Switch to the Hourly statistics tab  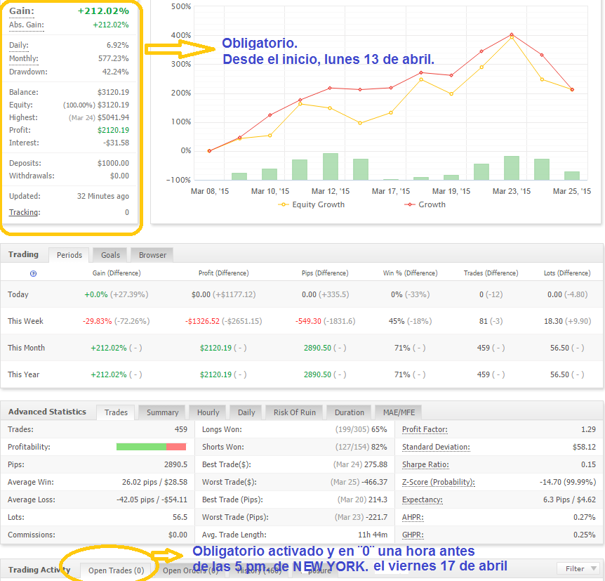[x=208, y=412]
